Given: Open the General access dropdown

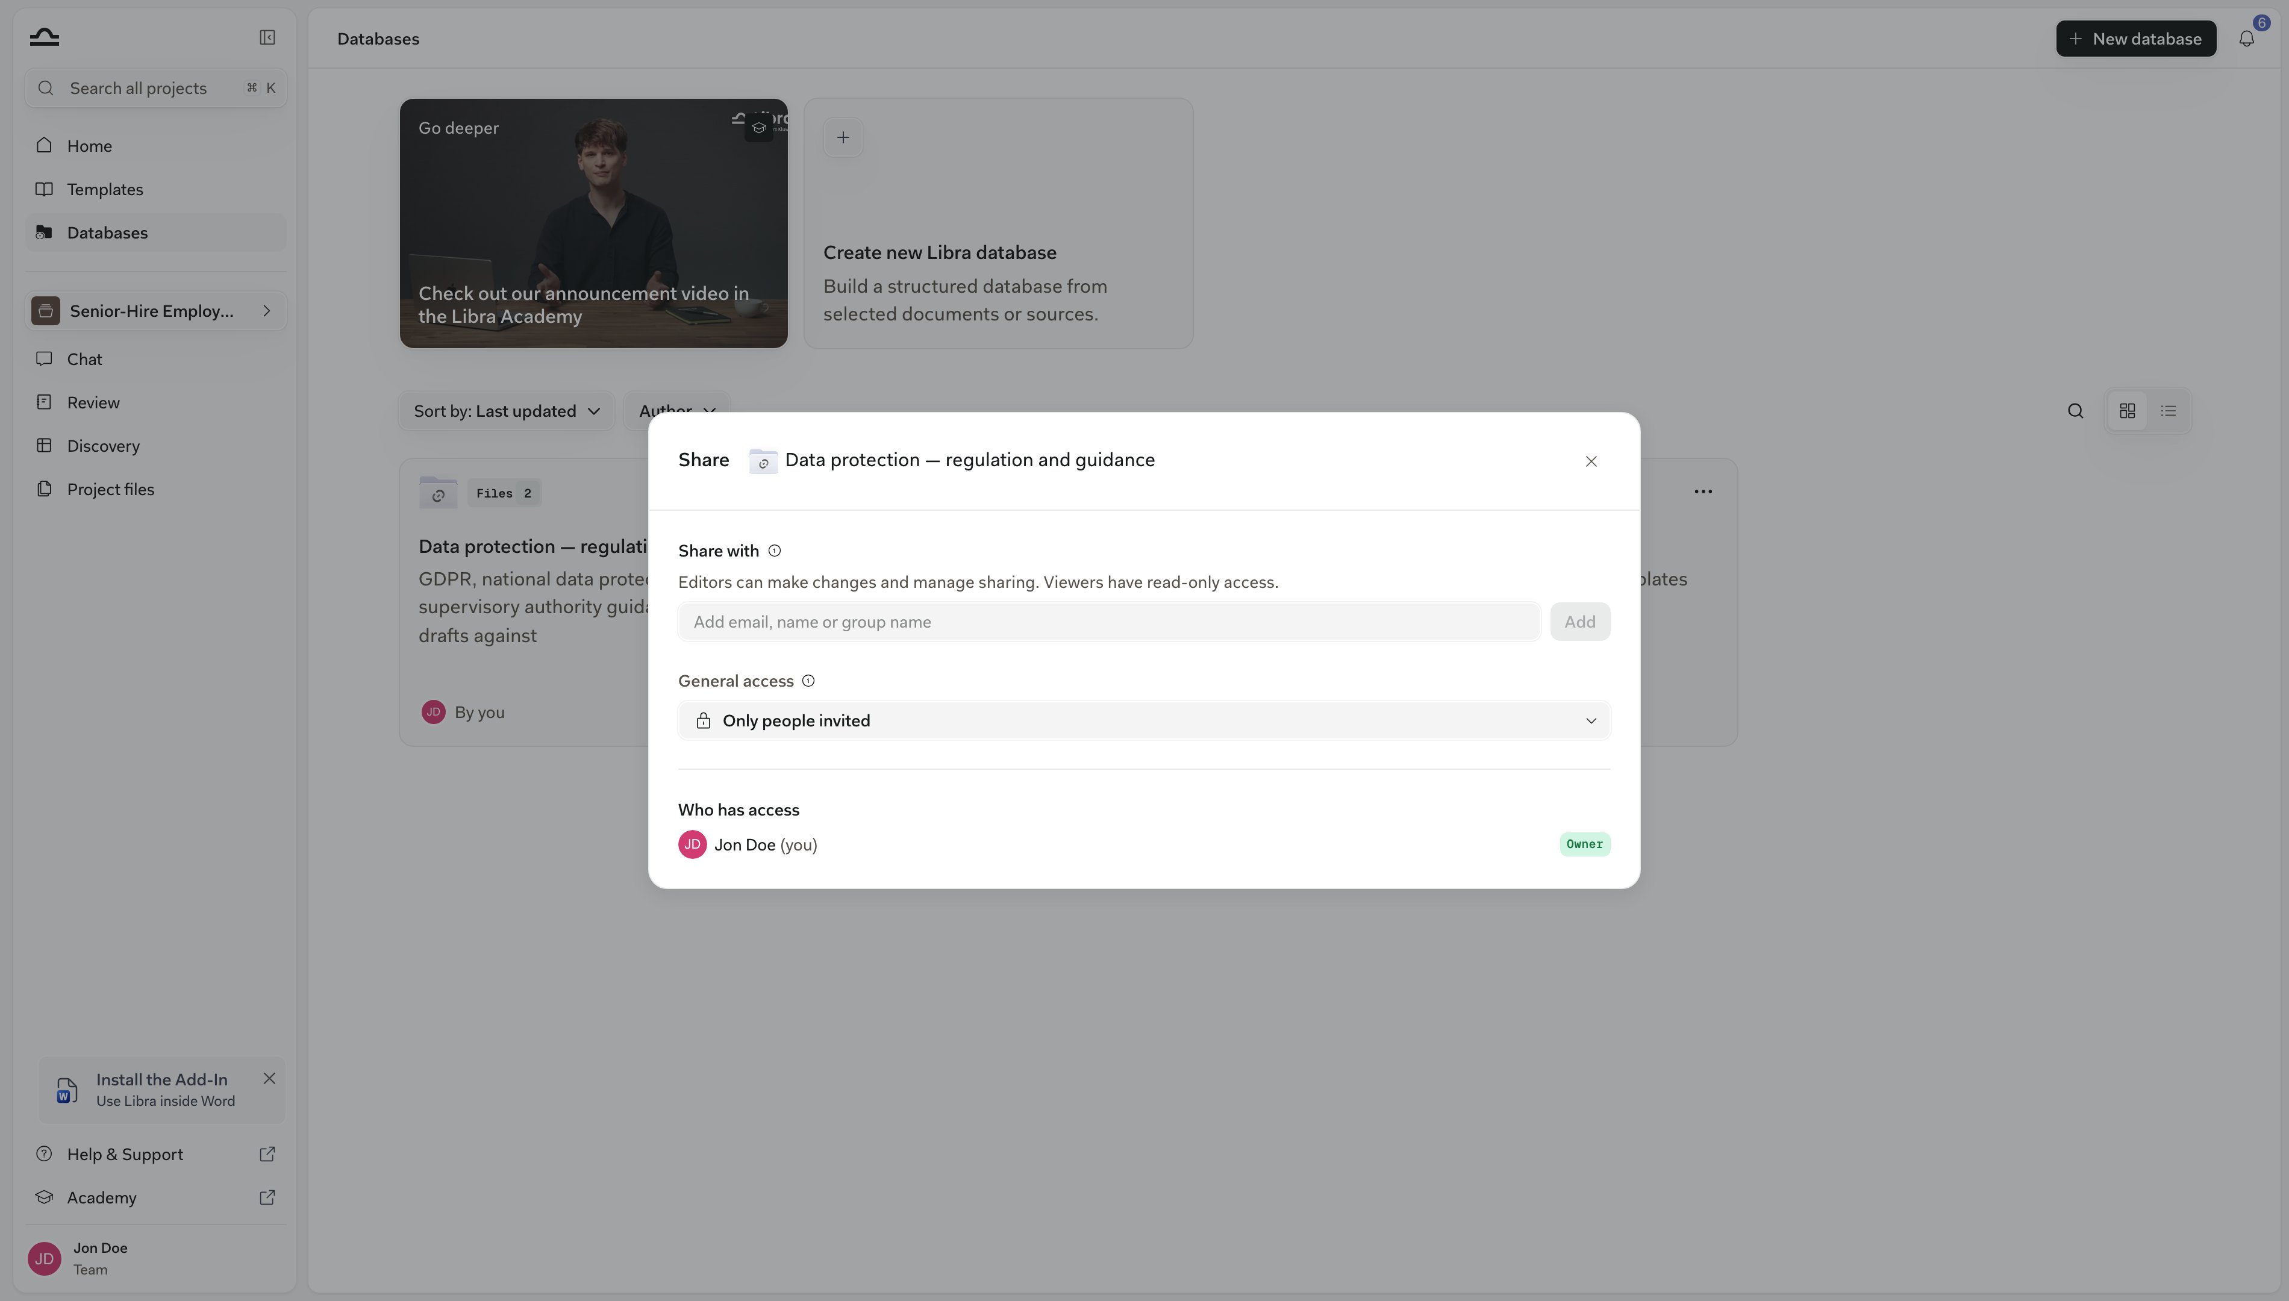Looking at the screenshot, I should point(1144,720).
